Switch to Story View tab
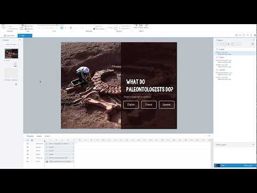The width and height of the screenshot is (257, 193). pos(9,35)
